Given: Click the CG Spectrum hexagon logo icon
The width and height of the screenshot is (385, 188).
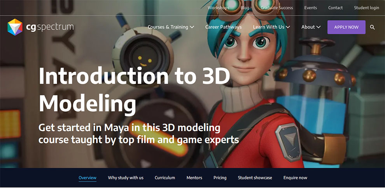Looking at the screenshot, I should (x=15, y=27).
